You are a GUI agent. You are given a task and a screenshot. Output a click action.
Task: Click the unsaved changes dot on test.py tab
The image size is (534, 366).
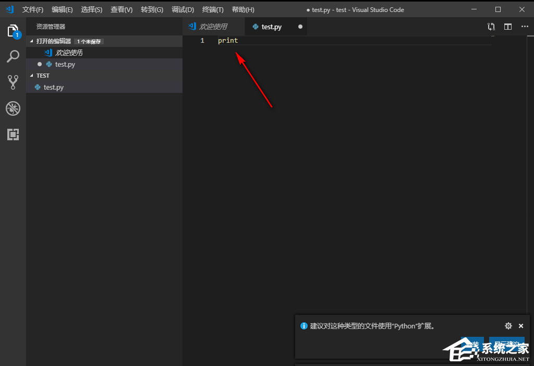pyautogui.click(x=300, y=27)
